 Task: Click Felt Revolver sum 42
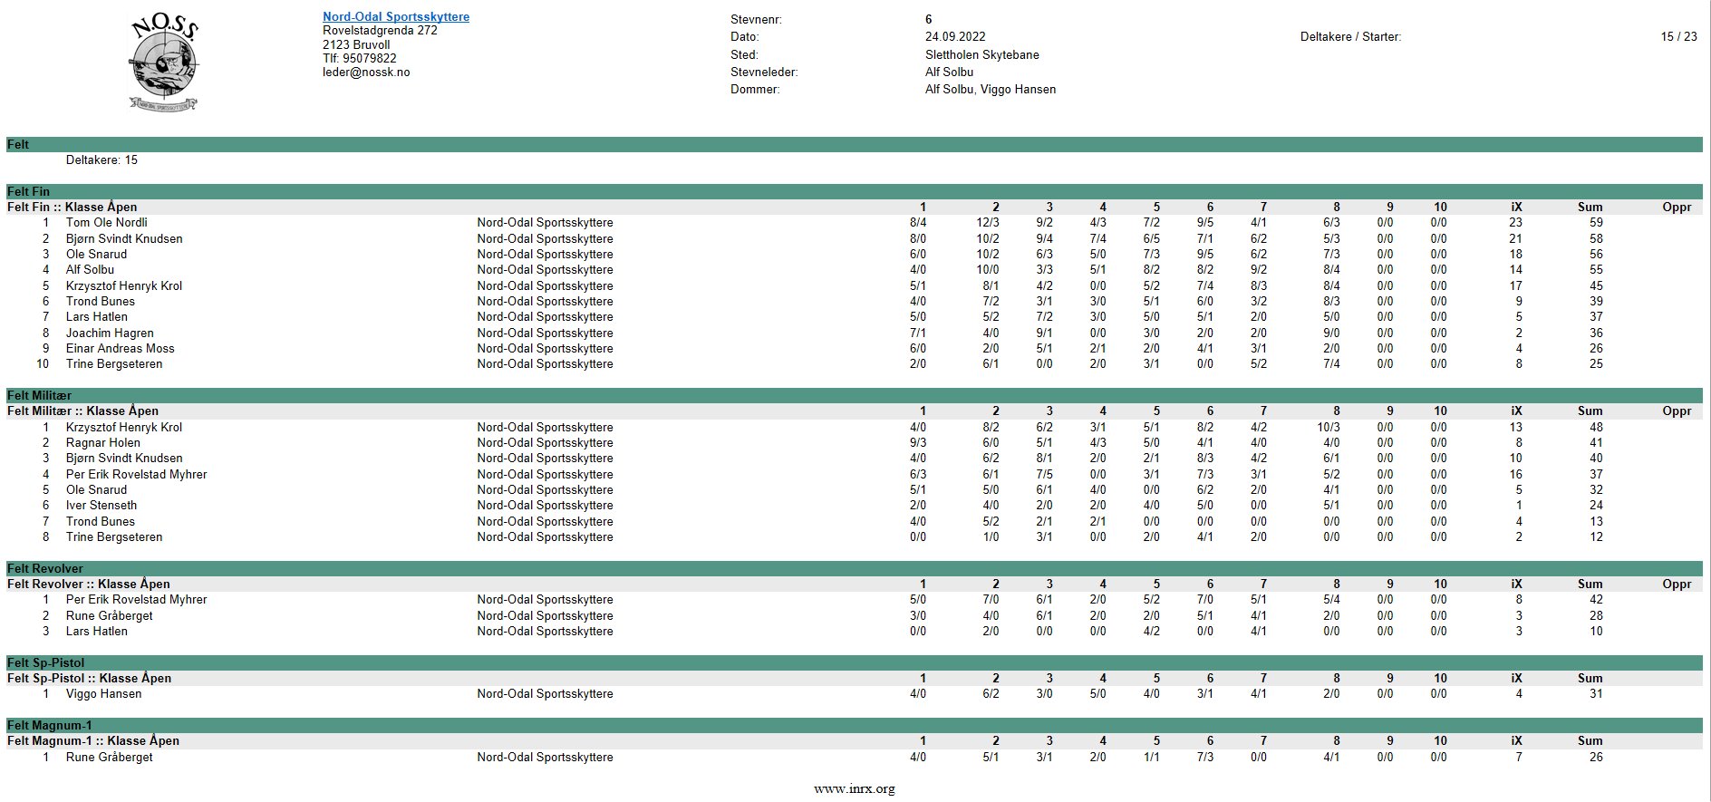[x=1596, y=600]
